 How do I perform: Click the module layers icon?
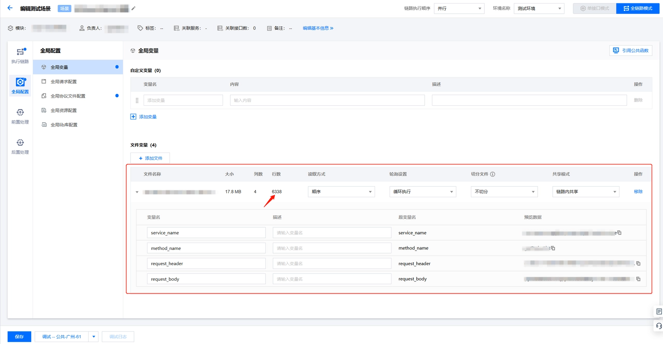(10, 28)
